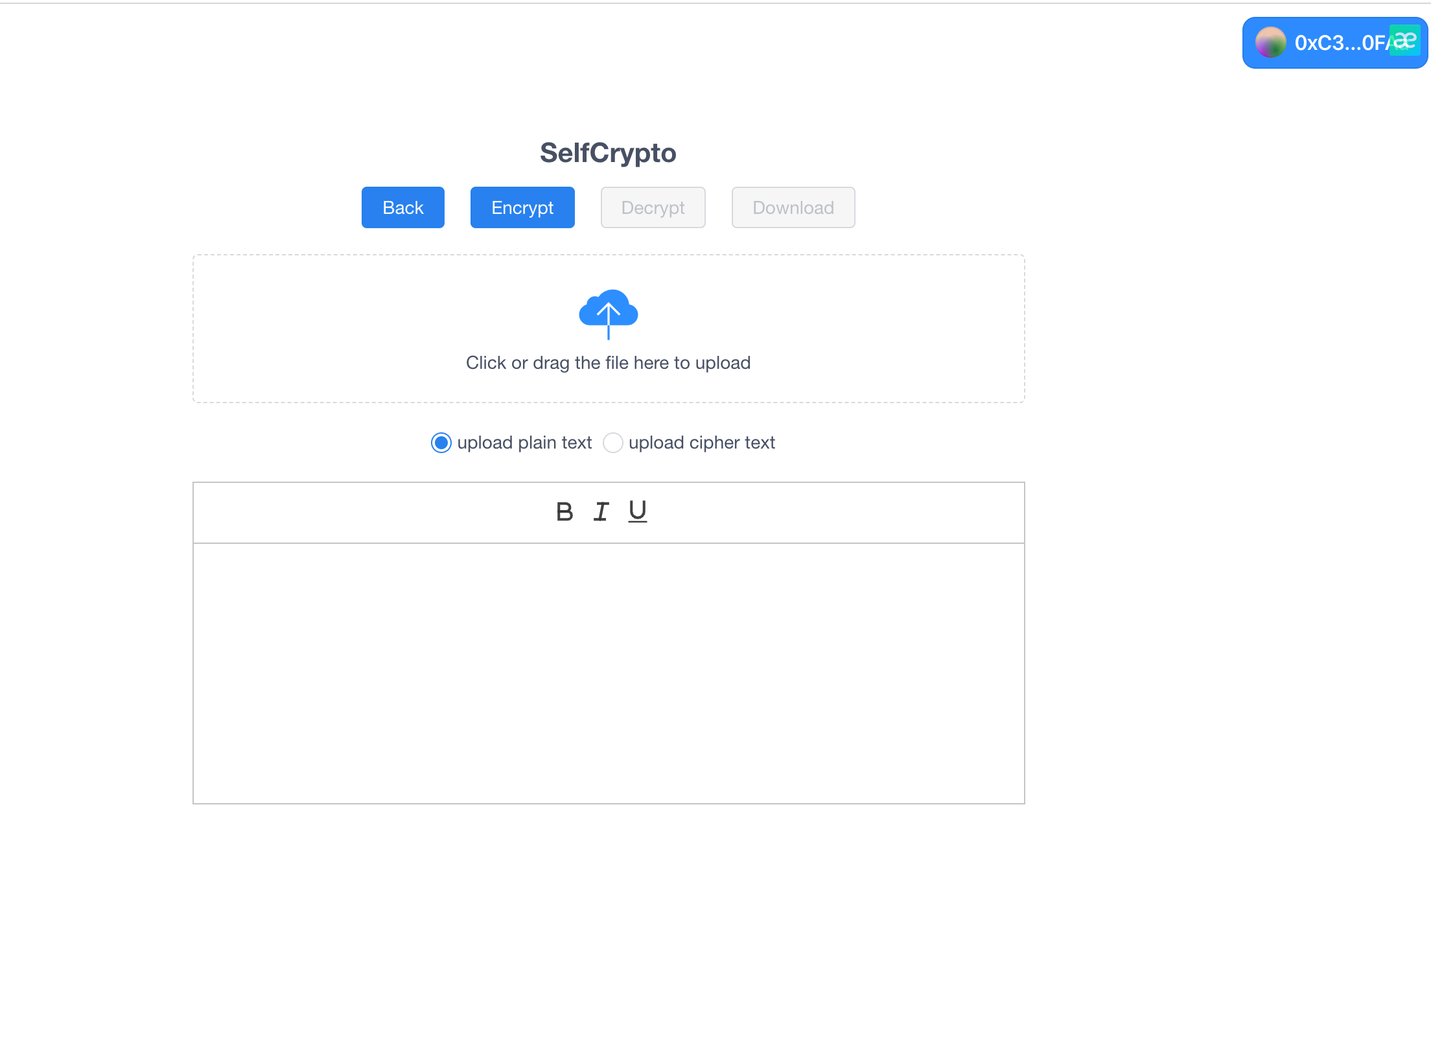Viewport: 1431px width, 1054px height.
Task: Click empty space in the editor formatting toolbar
Action: tap(843, 512)
